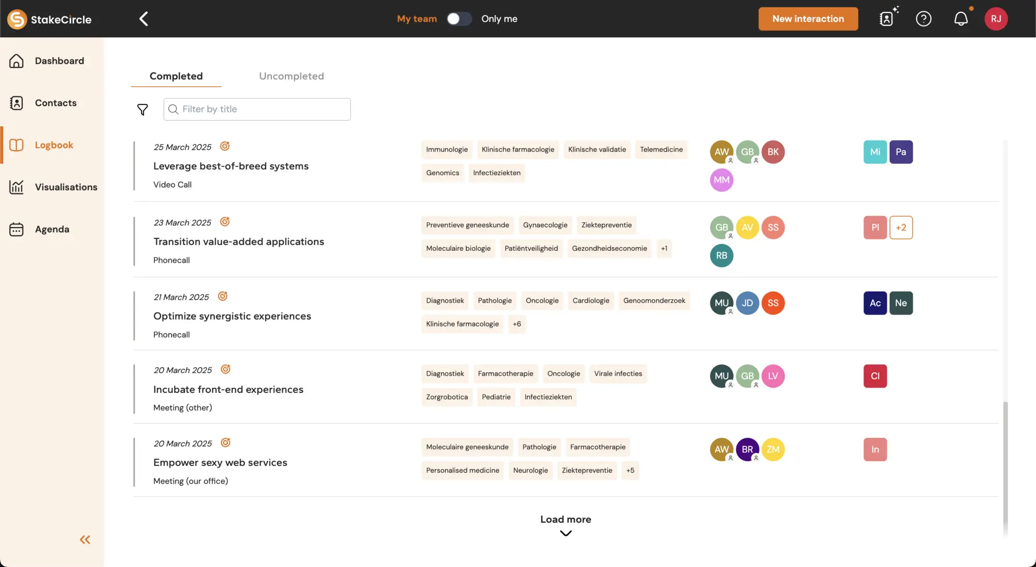Open the help question mark icon
The width and height of the screenshot is (1036, 567).
(924, 19)
